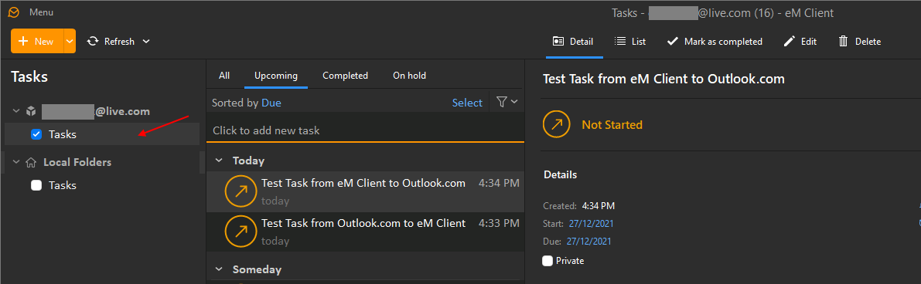Uncheck the live.com Tasks folder checkbox
Screen dimensions: 921x284
coord(36,134)
